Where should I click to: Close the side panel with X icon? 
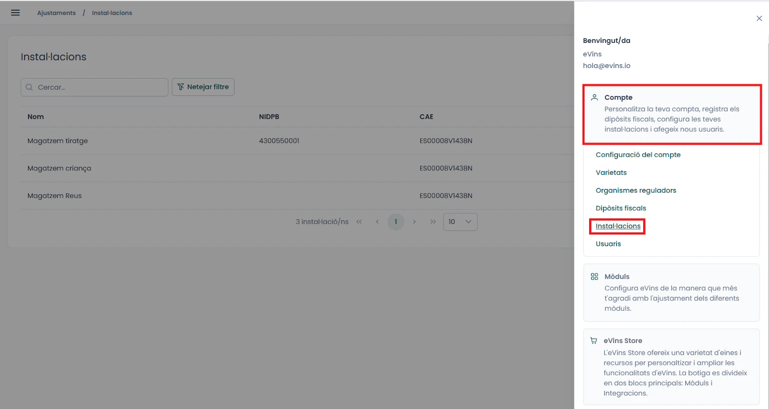point(759,19)
